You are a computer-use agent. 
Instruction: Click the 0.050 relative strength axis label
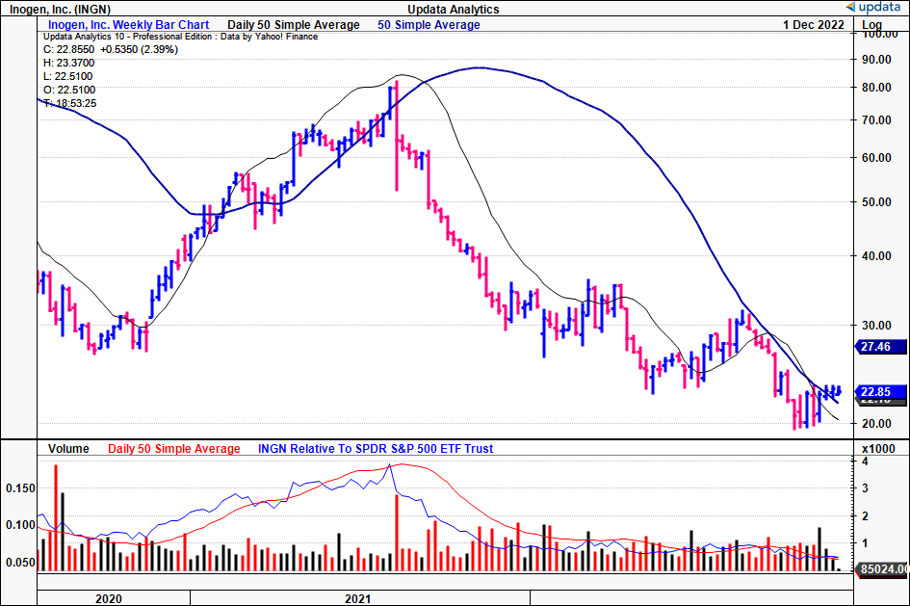point(21,562)
